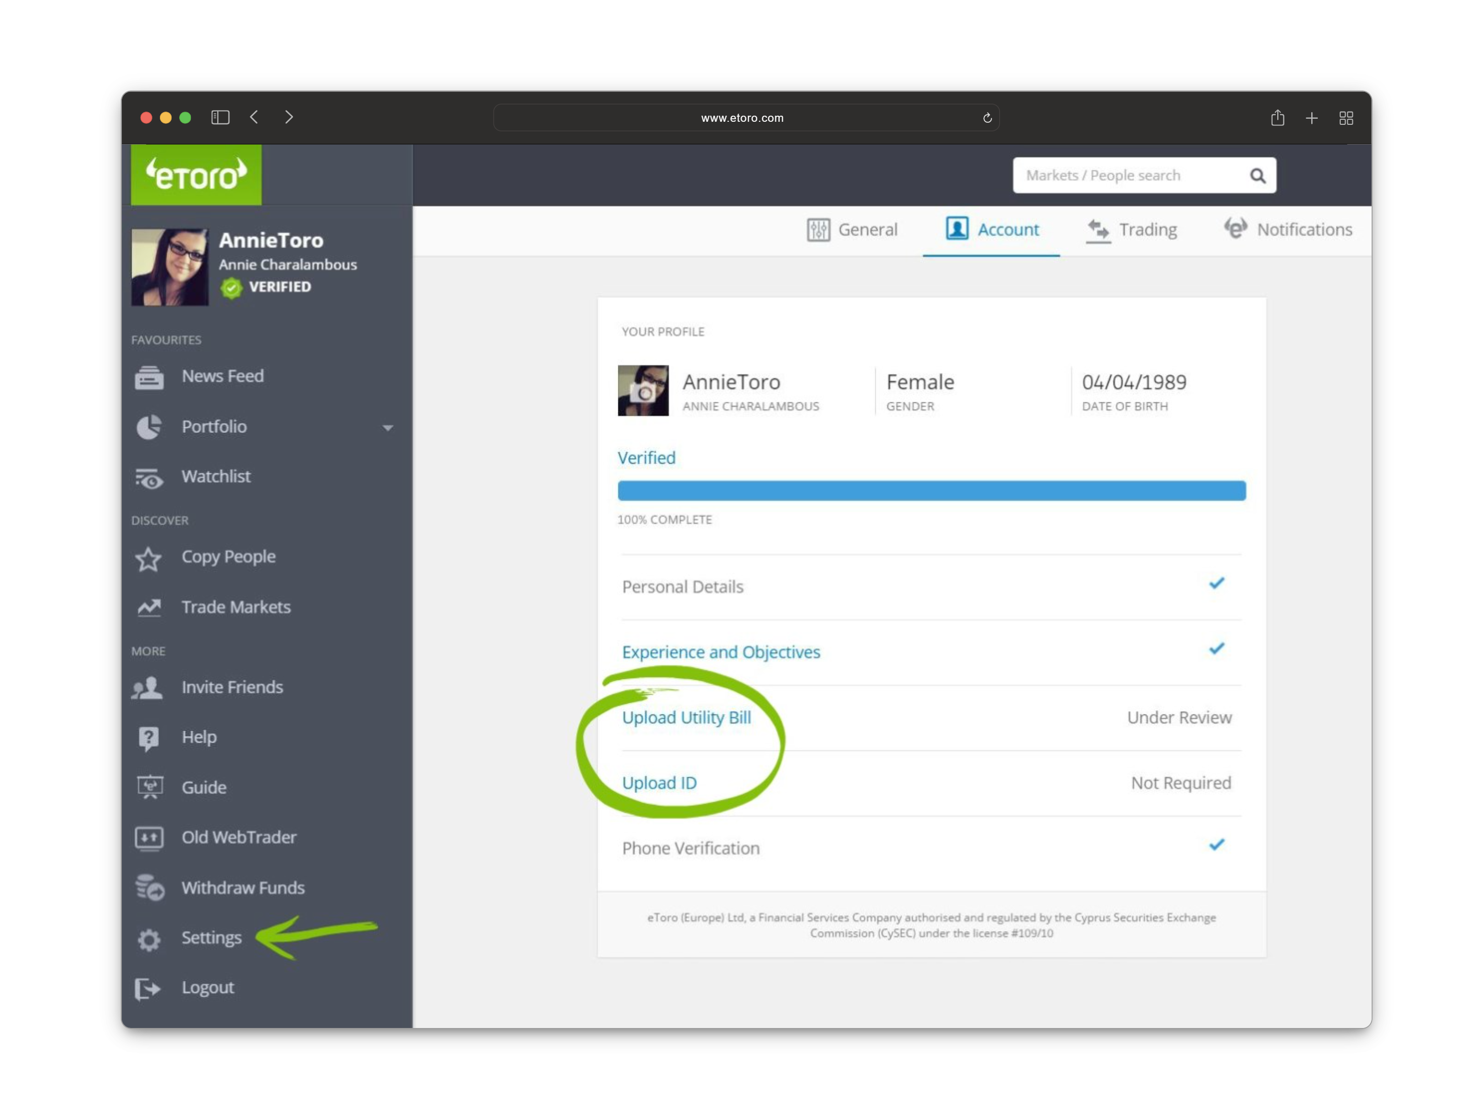This screenshot has height=1096, width=1462.
Task: Click the search magnifier icon
Action: click(x=1257, y=176)
